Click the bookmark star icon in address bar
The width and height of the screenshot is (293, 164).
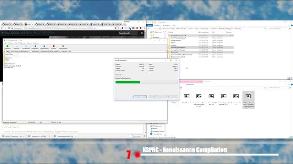[x=119, y=28]
